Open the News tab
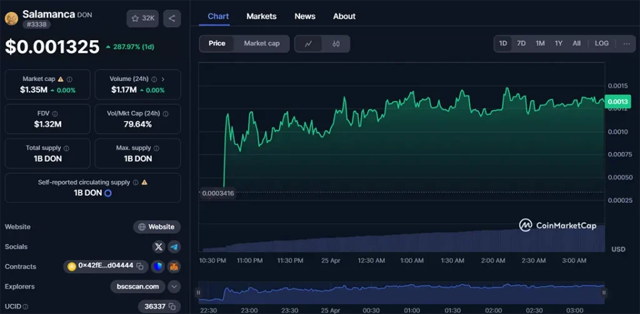The height and width of the screenshot is (314, 640). pyautogui.click(x=305, y=16)
